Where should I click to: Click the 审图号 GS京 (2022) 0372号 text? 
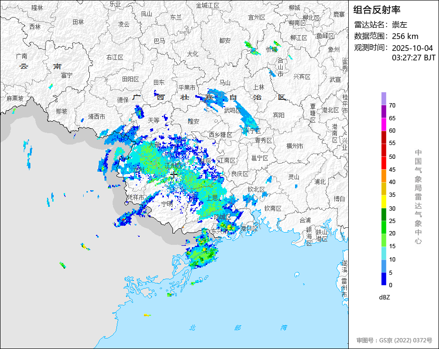(394, 340)
